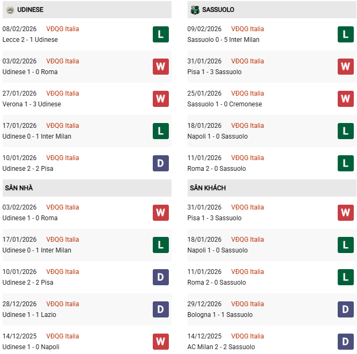Viewport: 357px width, 354px height.
Task: Click VĐQG Italia link dated 25/01/2026
Action: 248,93
